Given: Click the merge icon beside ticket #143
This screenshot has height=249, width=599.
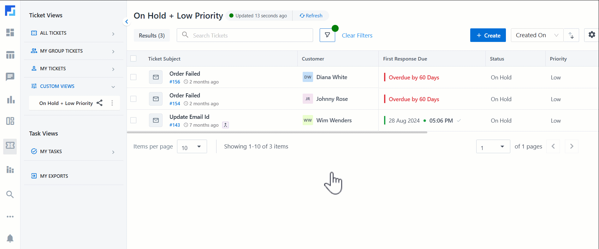Looking at the screenshot, I should coord(225,125).
